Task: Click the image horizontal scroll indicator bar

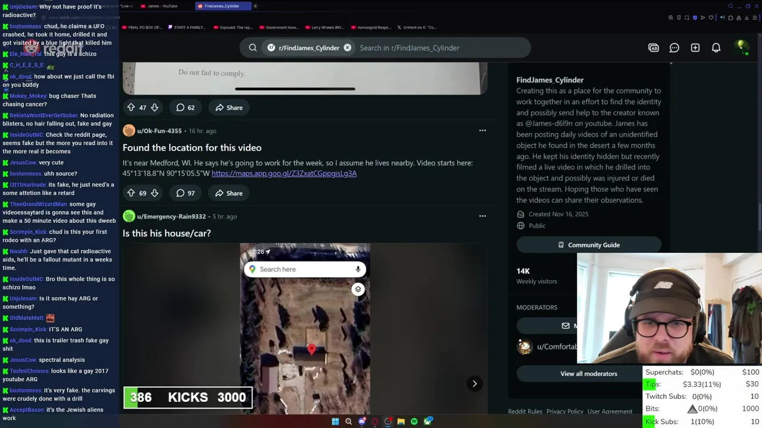Action: (295, 89)
